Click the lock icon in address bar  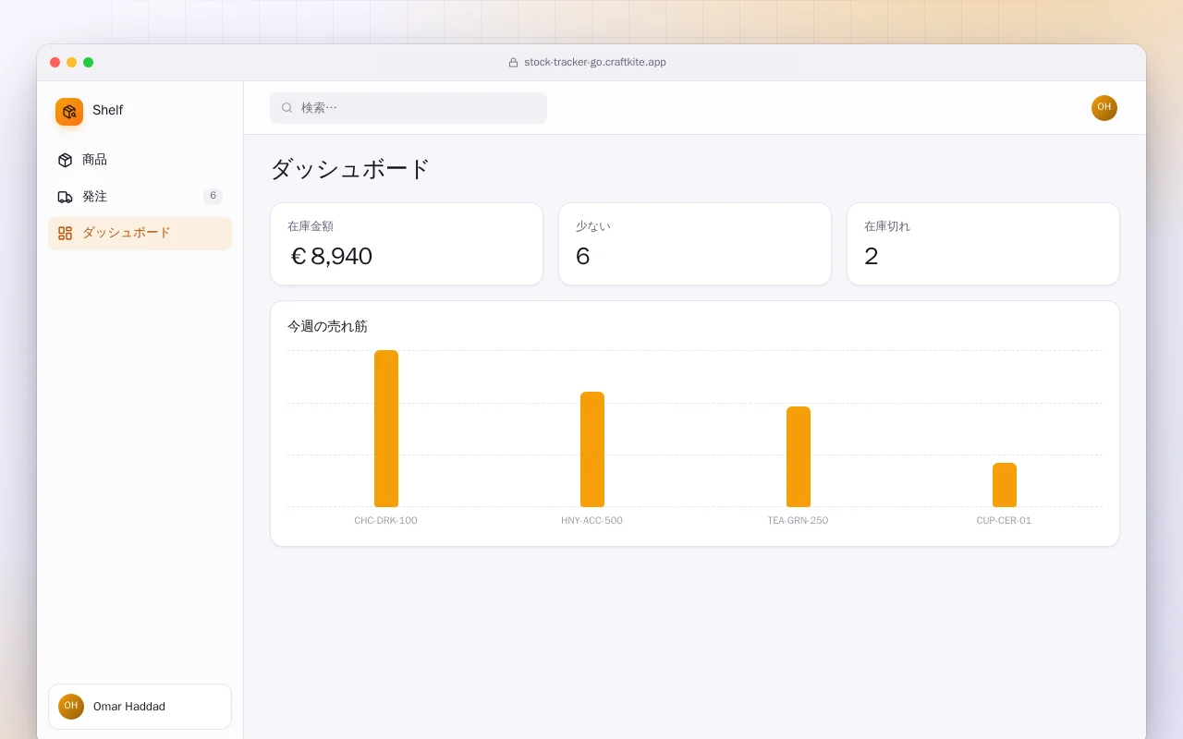click(513, 63)
